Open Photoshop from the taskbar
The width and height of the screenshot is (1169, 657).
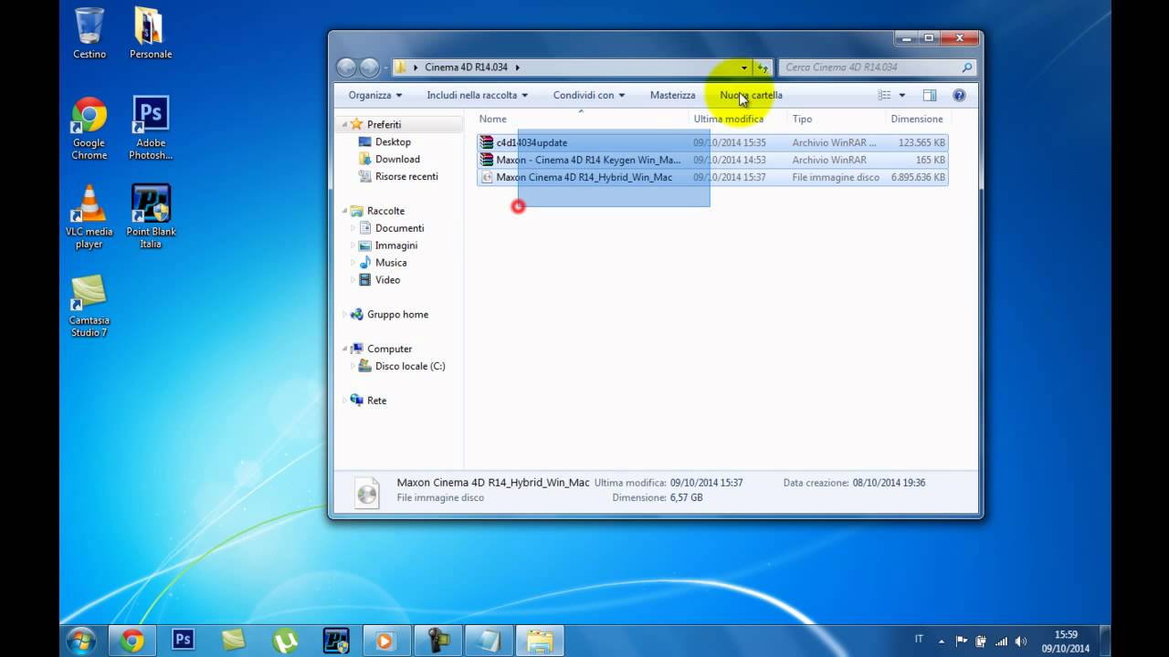[184, 641]
